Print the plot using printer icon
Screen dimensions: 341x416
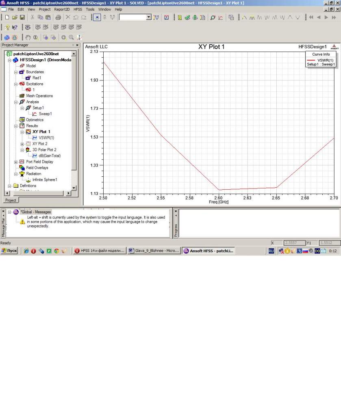click(x=58, y=17)
